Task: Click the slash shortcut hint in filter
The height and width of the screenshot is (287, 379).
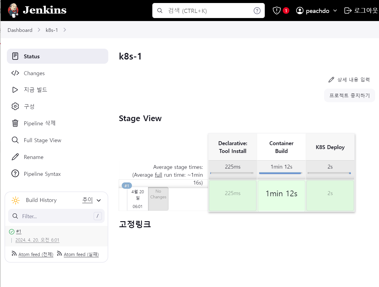Action: 98,216
